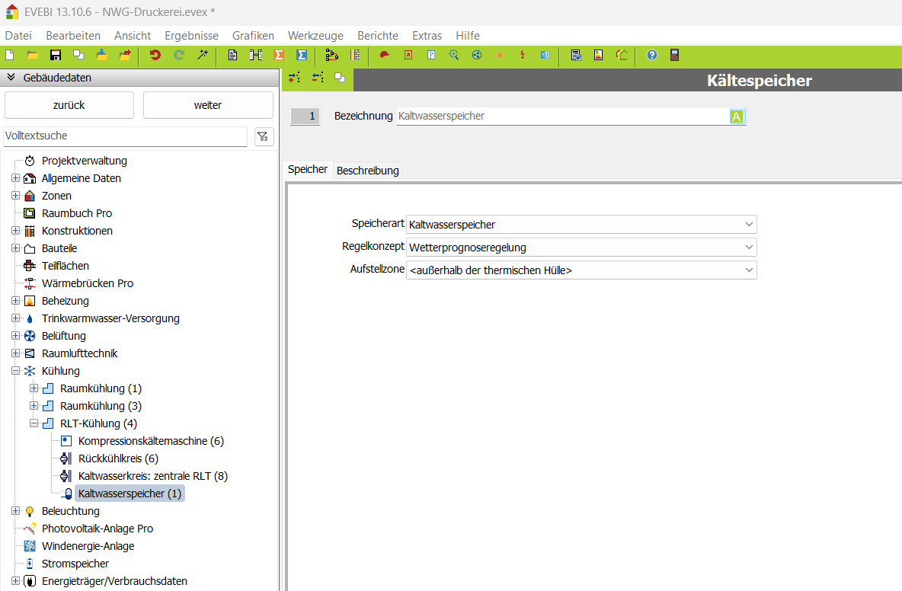Click the orange sigma calculation icon
The height and width of the screenshot is (591, 902).
coord(279,55)
